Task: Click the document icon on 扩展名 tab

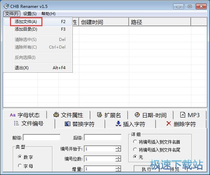Action: (x=100, y=115)
